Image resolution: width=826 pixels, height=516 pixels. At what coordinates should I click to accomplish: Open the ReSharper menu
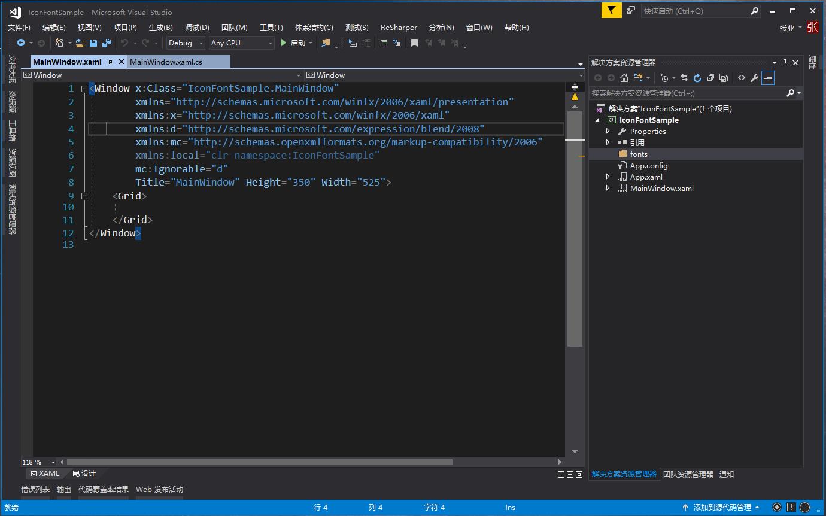pyautogui.click(x=399, y=27)
